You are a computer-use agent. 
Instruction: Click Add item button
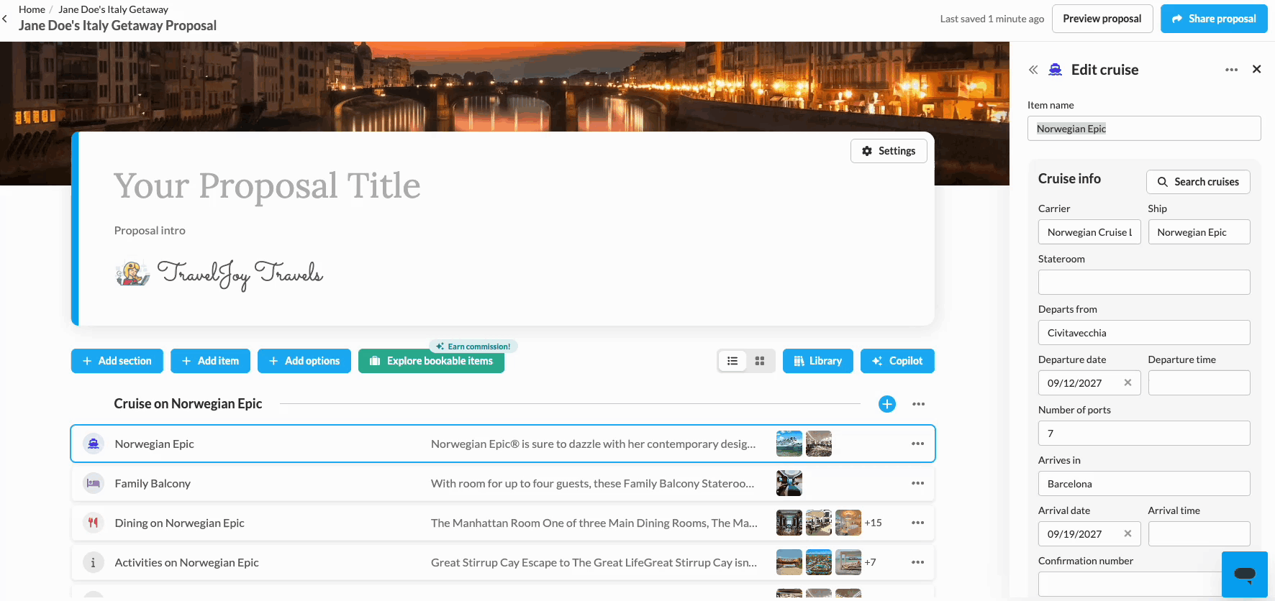coord(210,361)
